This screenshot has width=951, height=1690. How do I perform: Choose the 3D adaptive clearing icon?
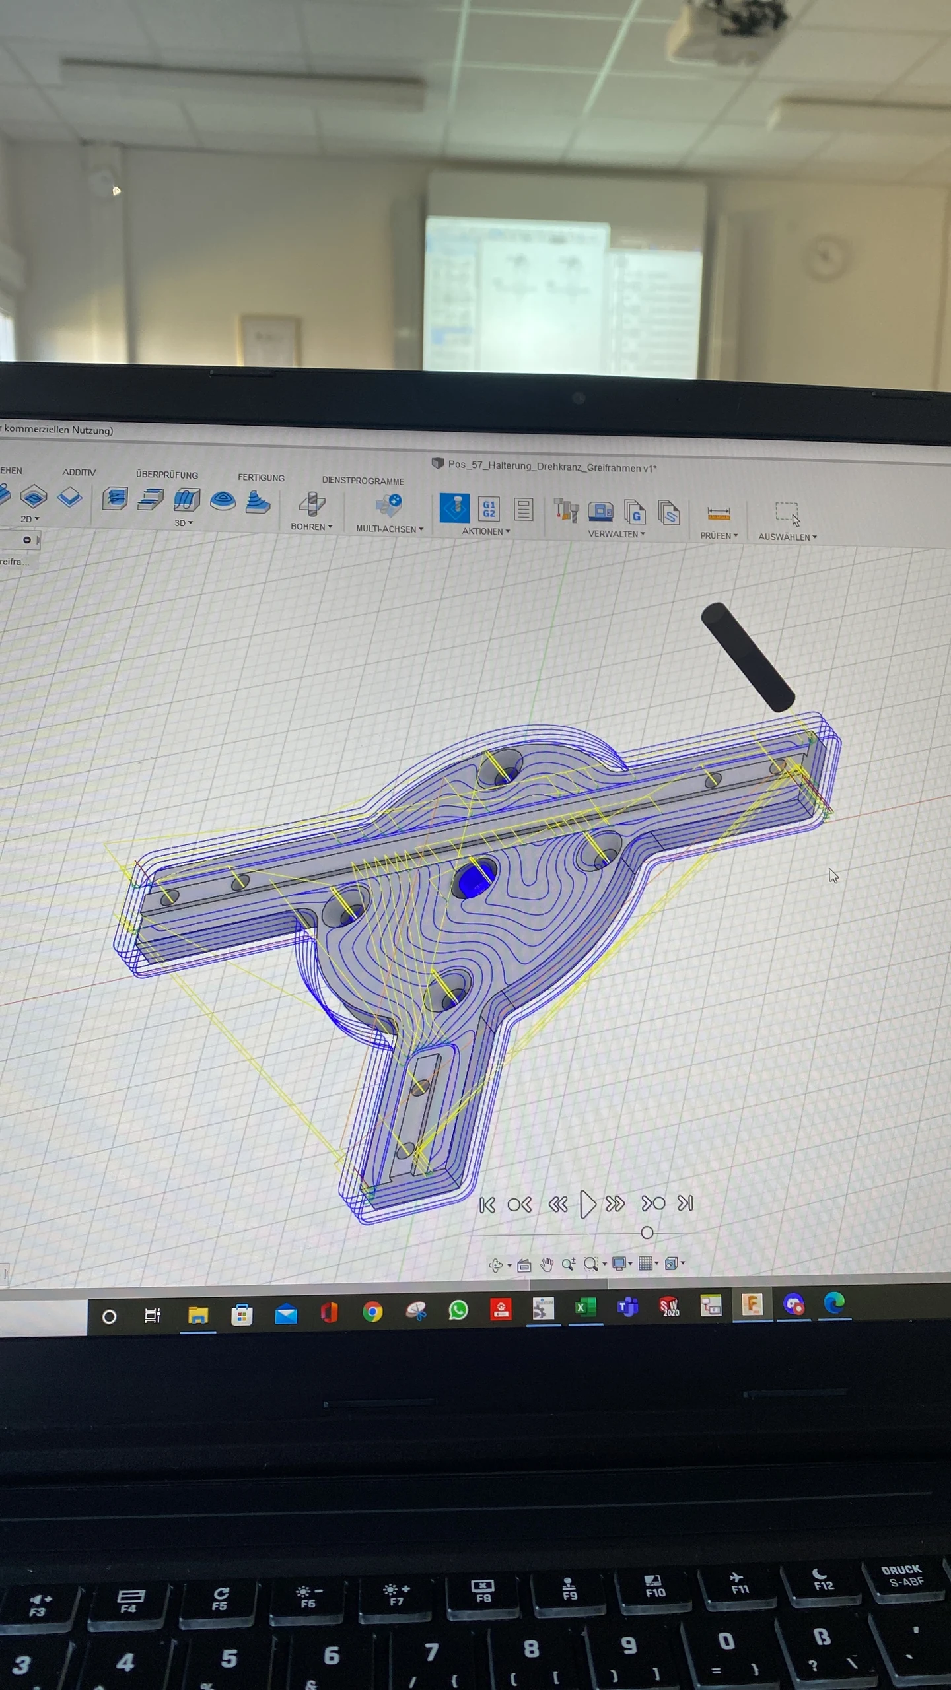coord(115,498)
